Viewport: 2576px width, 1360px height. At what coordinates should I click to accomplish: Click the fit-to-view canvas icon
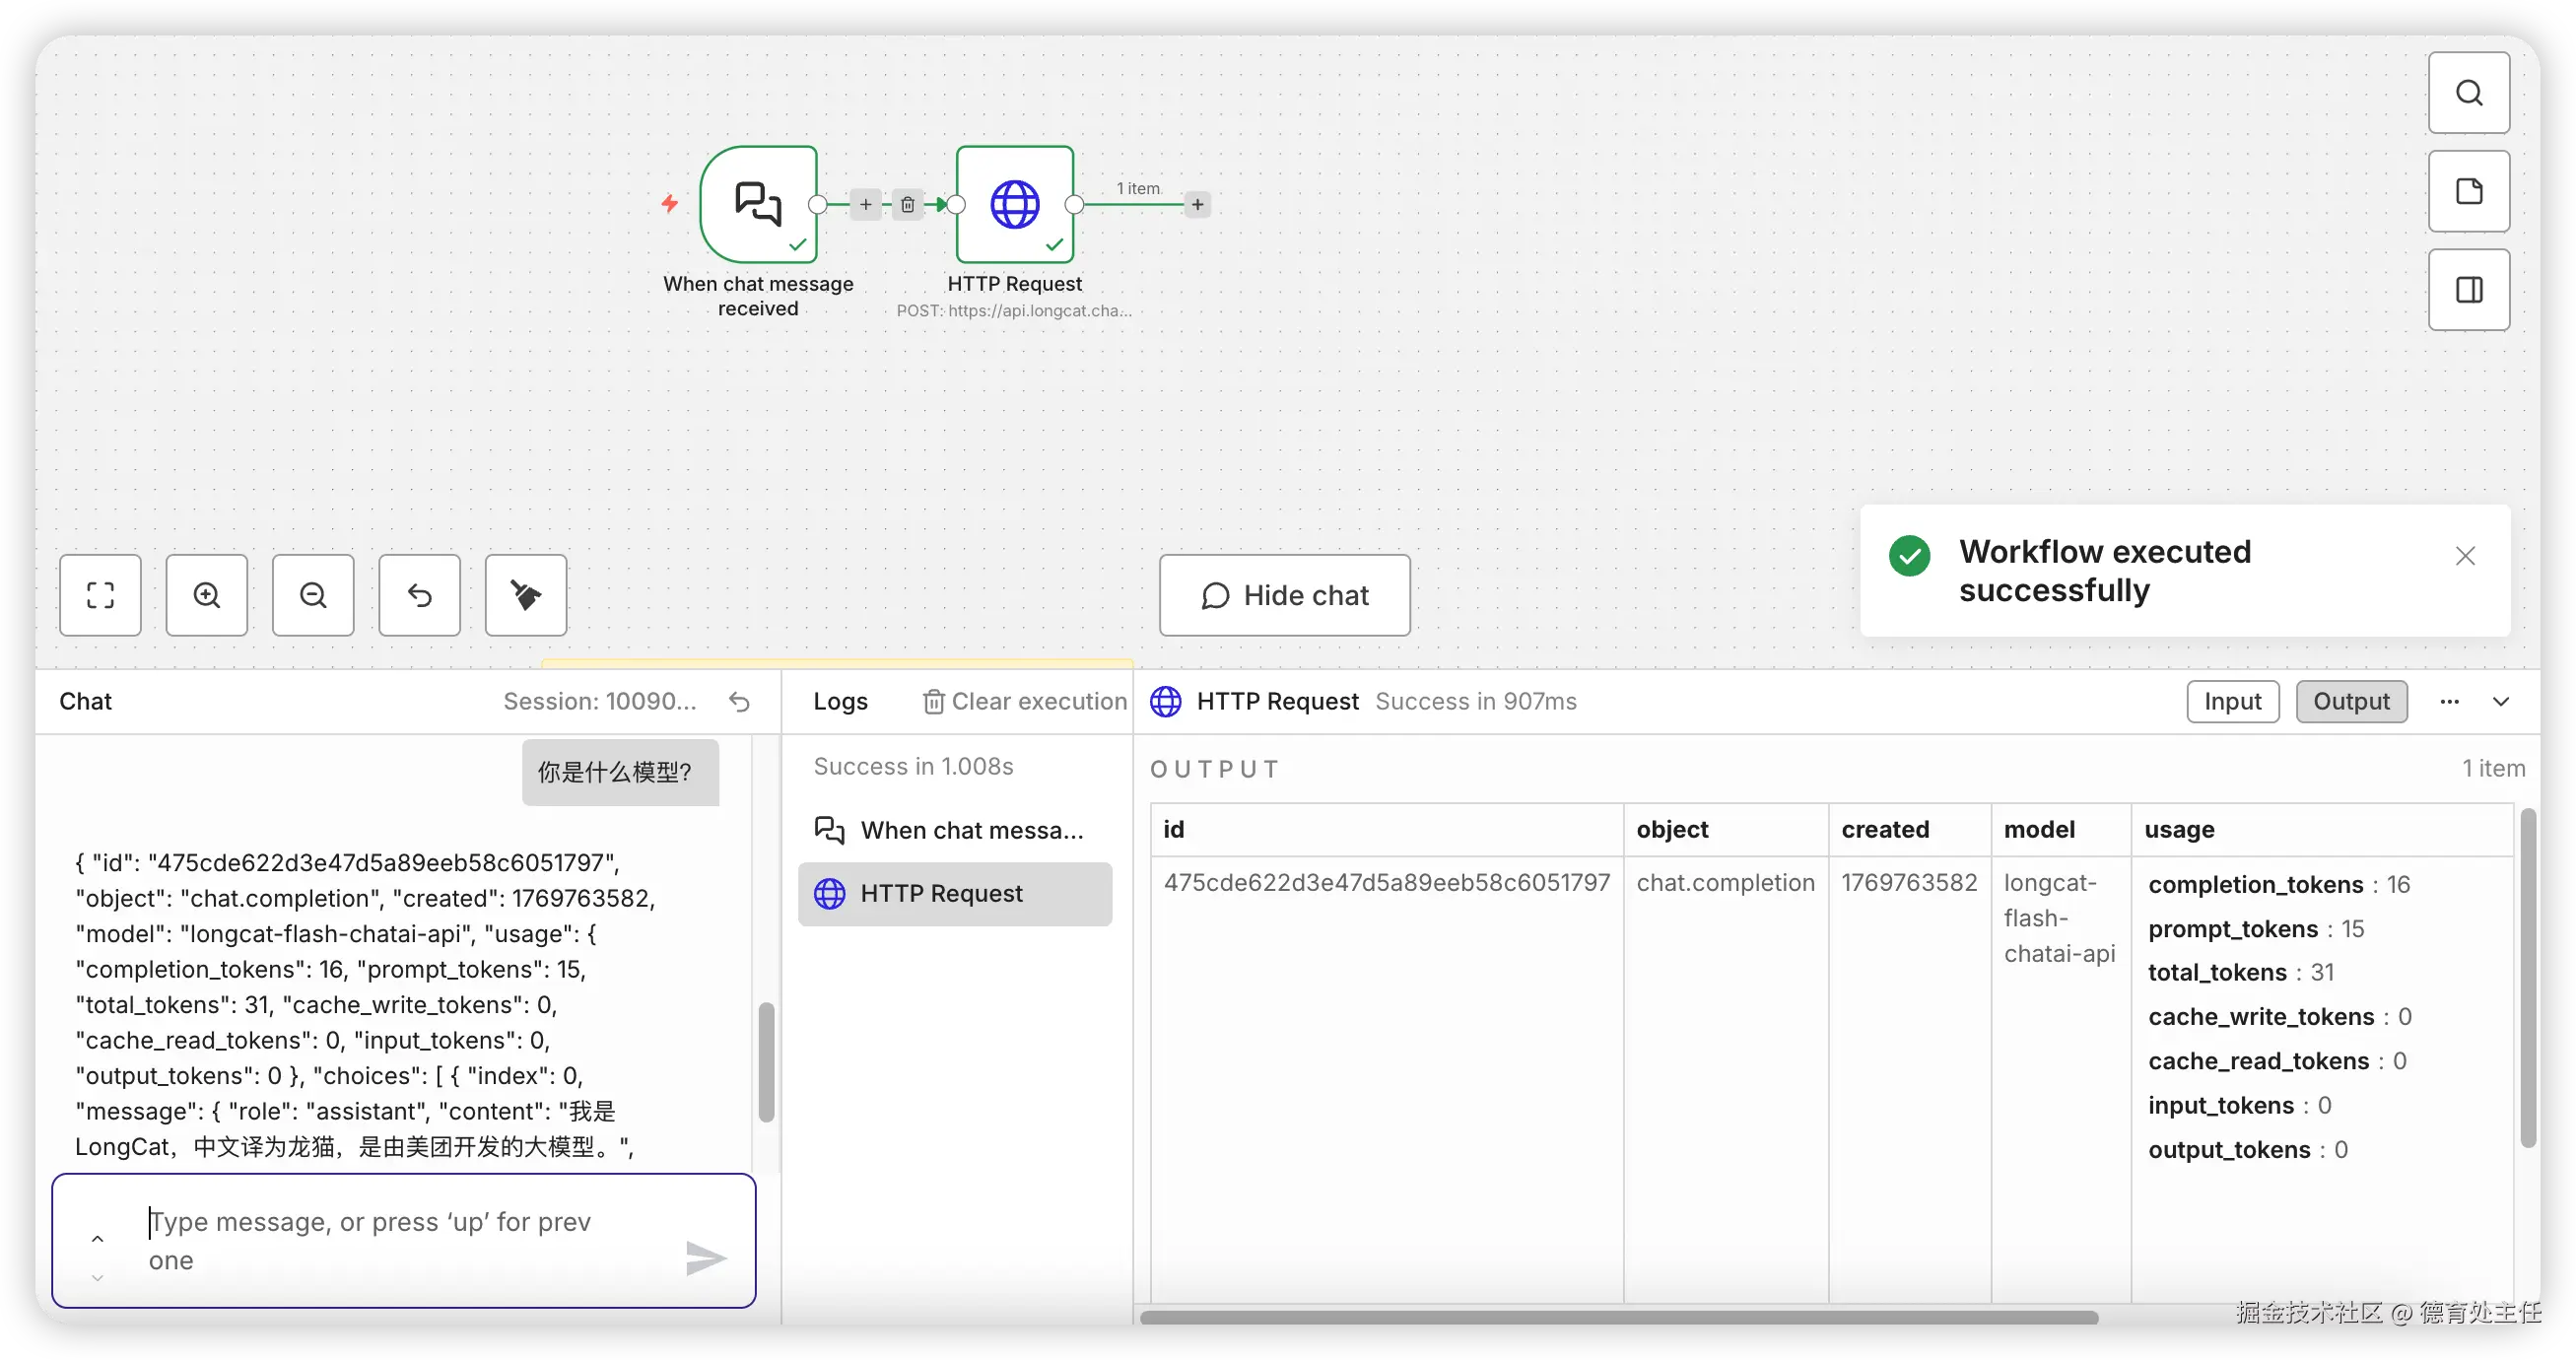[x=100, y=595]
